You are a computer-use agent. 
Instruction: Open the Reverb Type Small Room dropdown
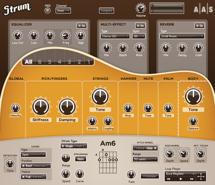pyautogui.click(x=182, y=36)
